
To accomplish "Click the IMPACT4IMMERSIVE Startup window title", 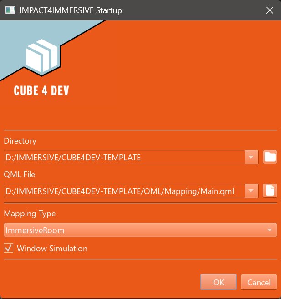I will tap(71, 10).
